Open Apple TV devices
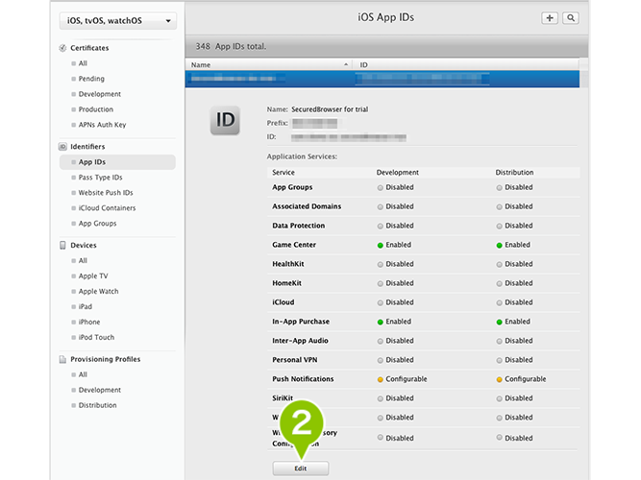This screenshot has width=641, height=480. 93,276
